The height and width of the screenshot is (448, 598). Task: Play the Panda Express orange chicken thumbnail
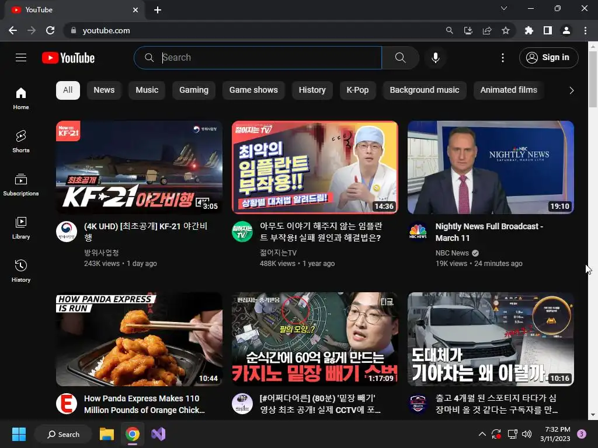[x=139, y=339]
